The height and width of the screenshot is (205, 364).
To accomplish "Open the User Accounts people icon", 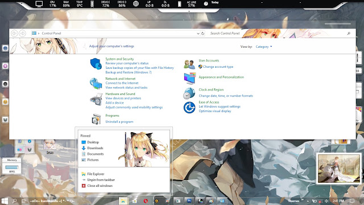I will (189, 64).
